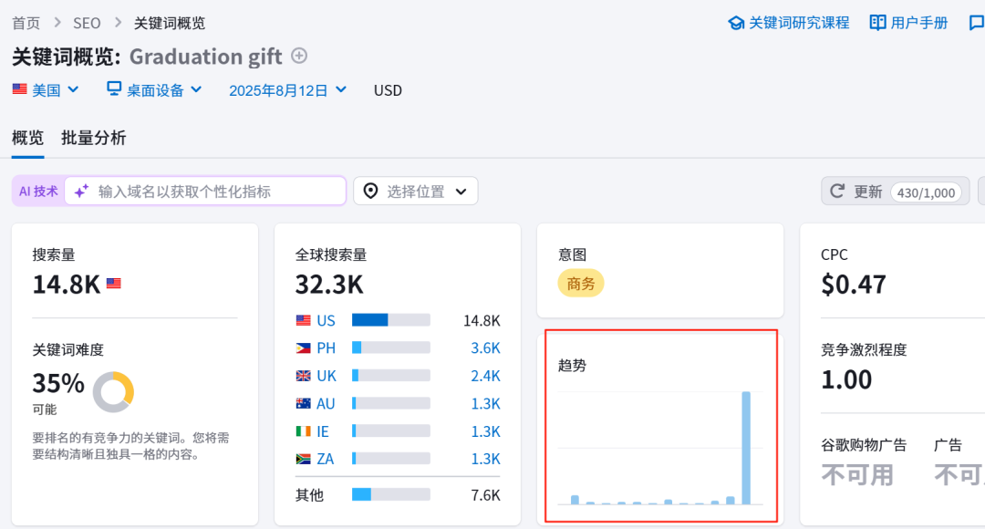Open 关键词研究课程 link
985x529 pixels.
[789, 23]
